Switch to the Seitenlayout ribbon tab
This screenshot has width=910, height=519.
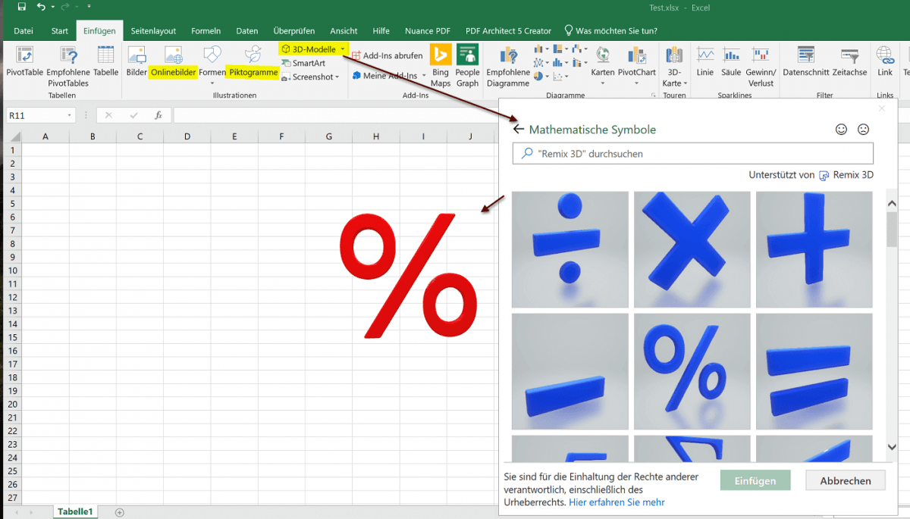point(153,30)
